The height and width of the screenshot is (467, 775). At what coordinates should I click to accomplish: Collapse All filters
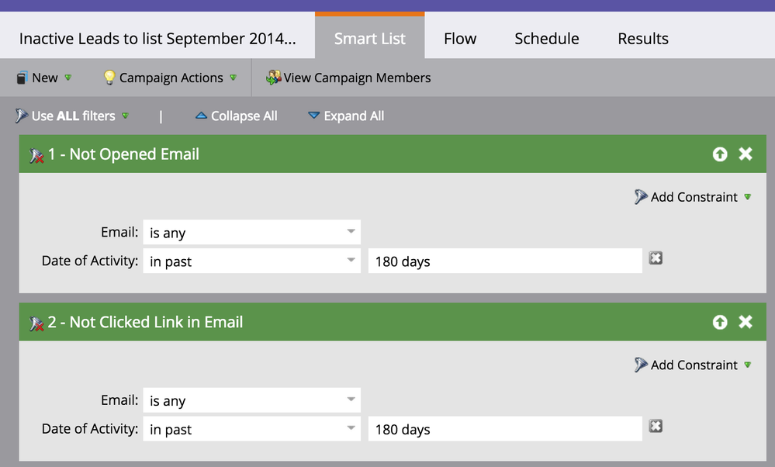point(236,116)
